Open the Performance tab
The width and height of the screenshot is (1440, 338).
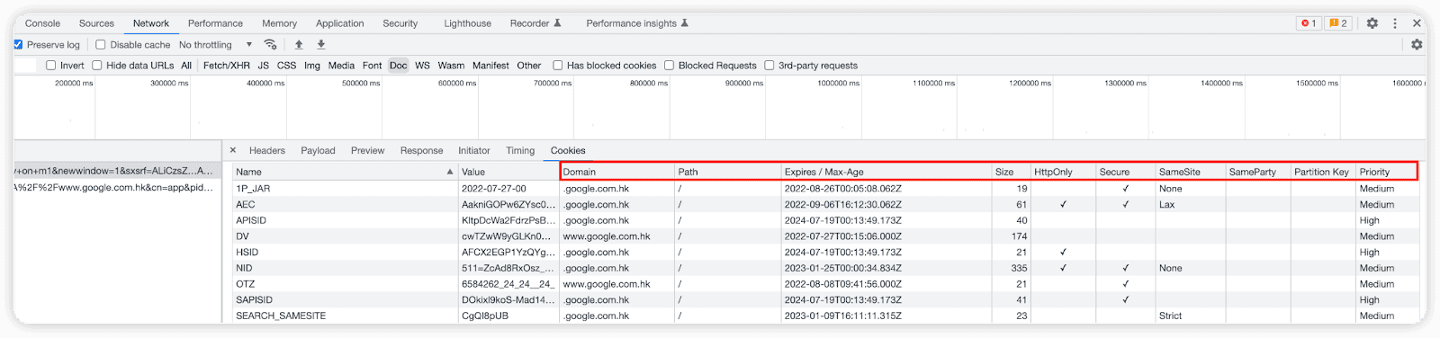215,23
